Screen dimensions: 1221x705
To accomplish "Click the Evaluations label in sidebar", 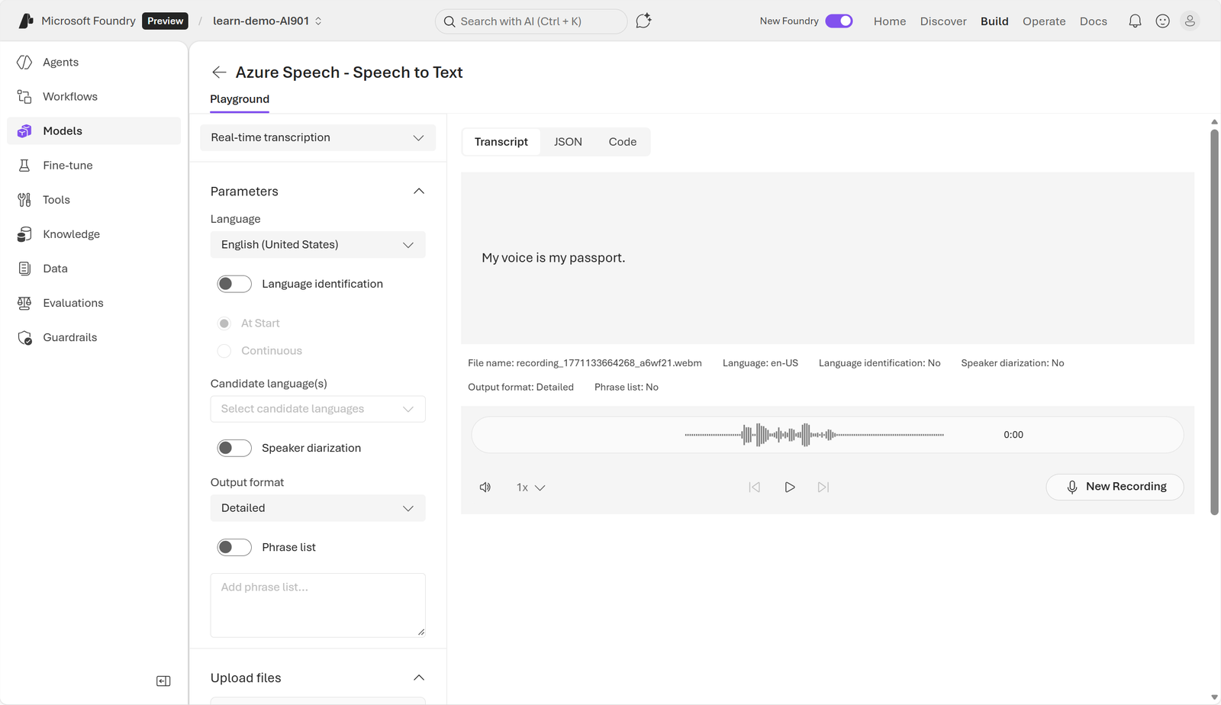I will coord(73,302).
